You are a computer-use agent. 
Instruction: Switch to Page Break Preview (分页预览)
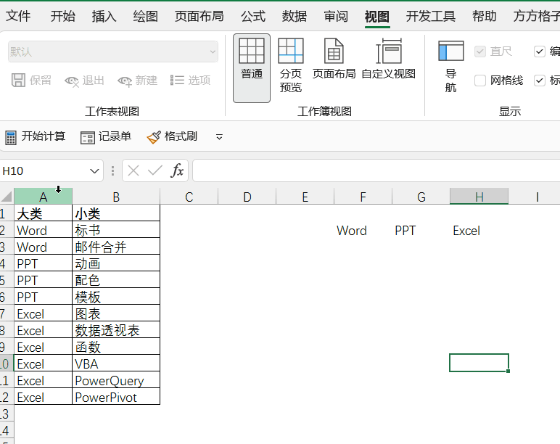click(x=291, y=66)
